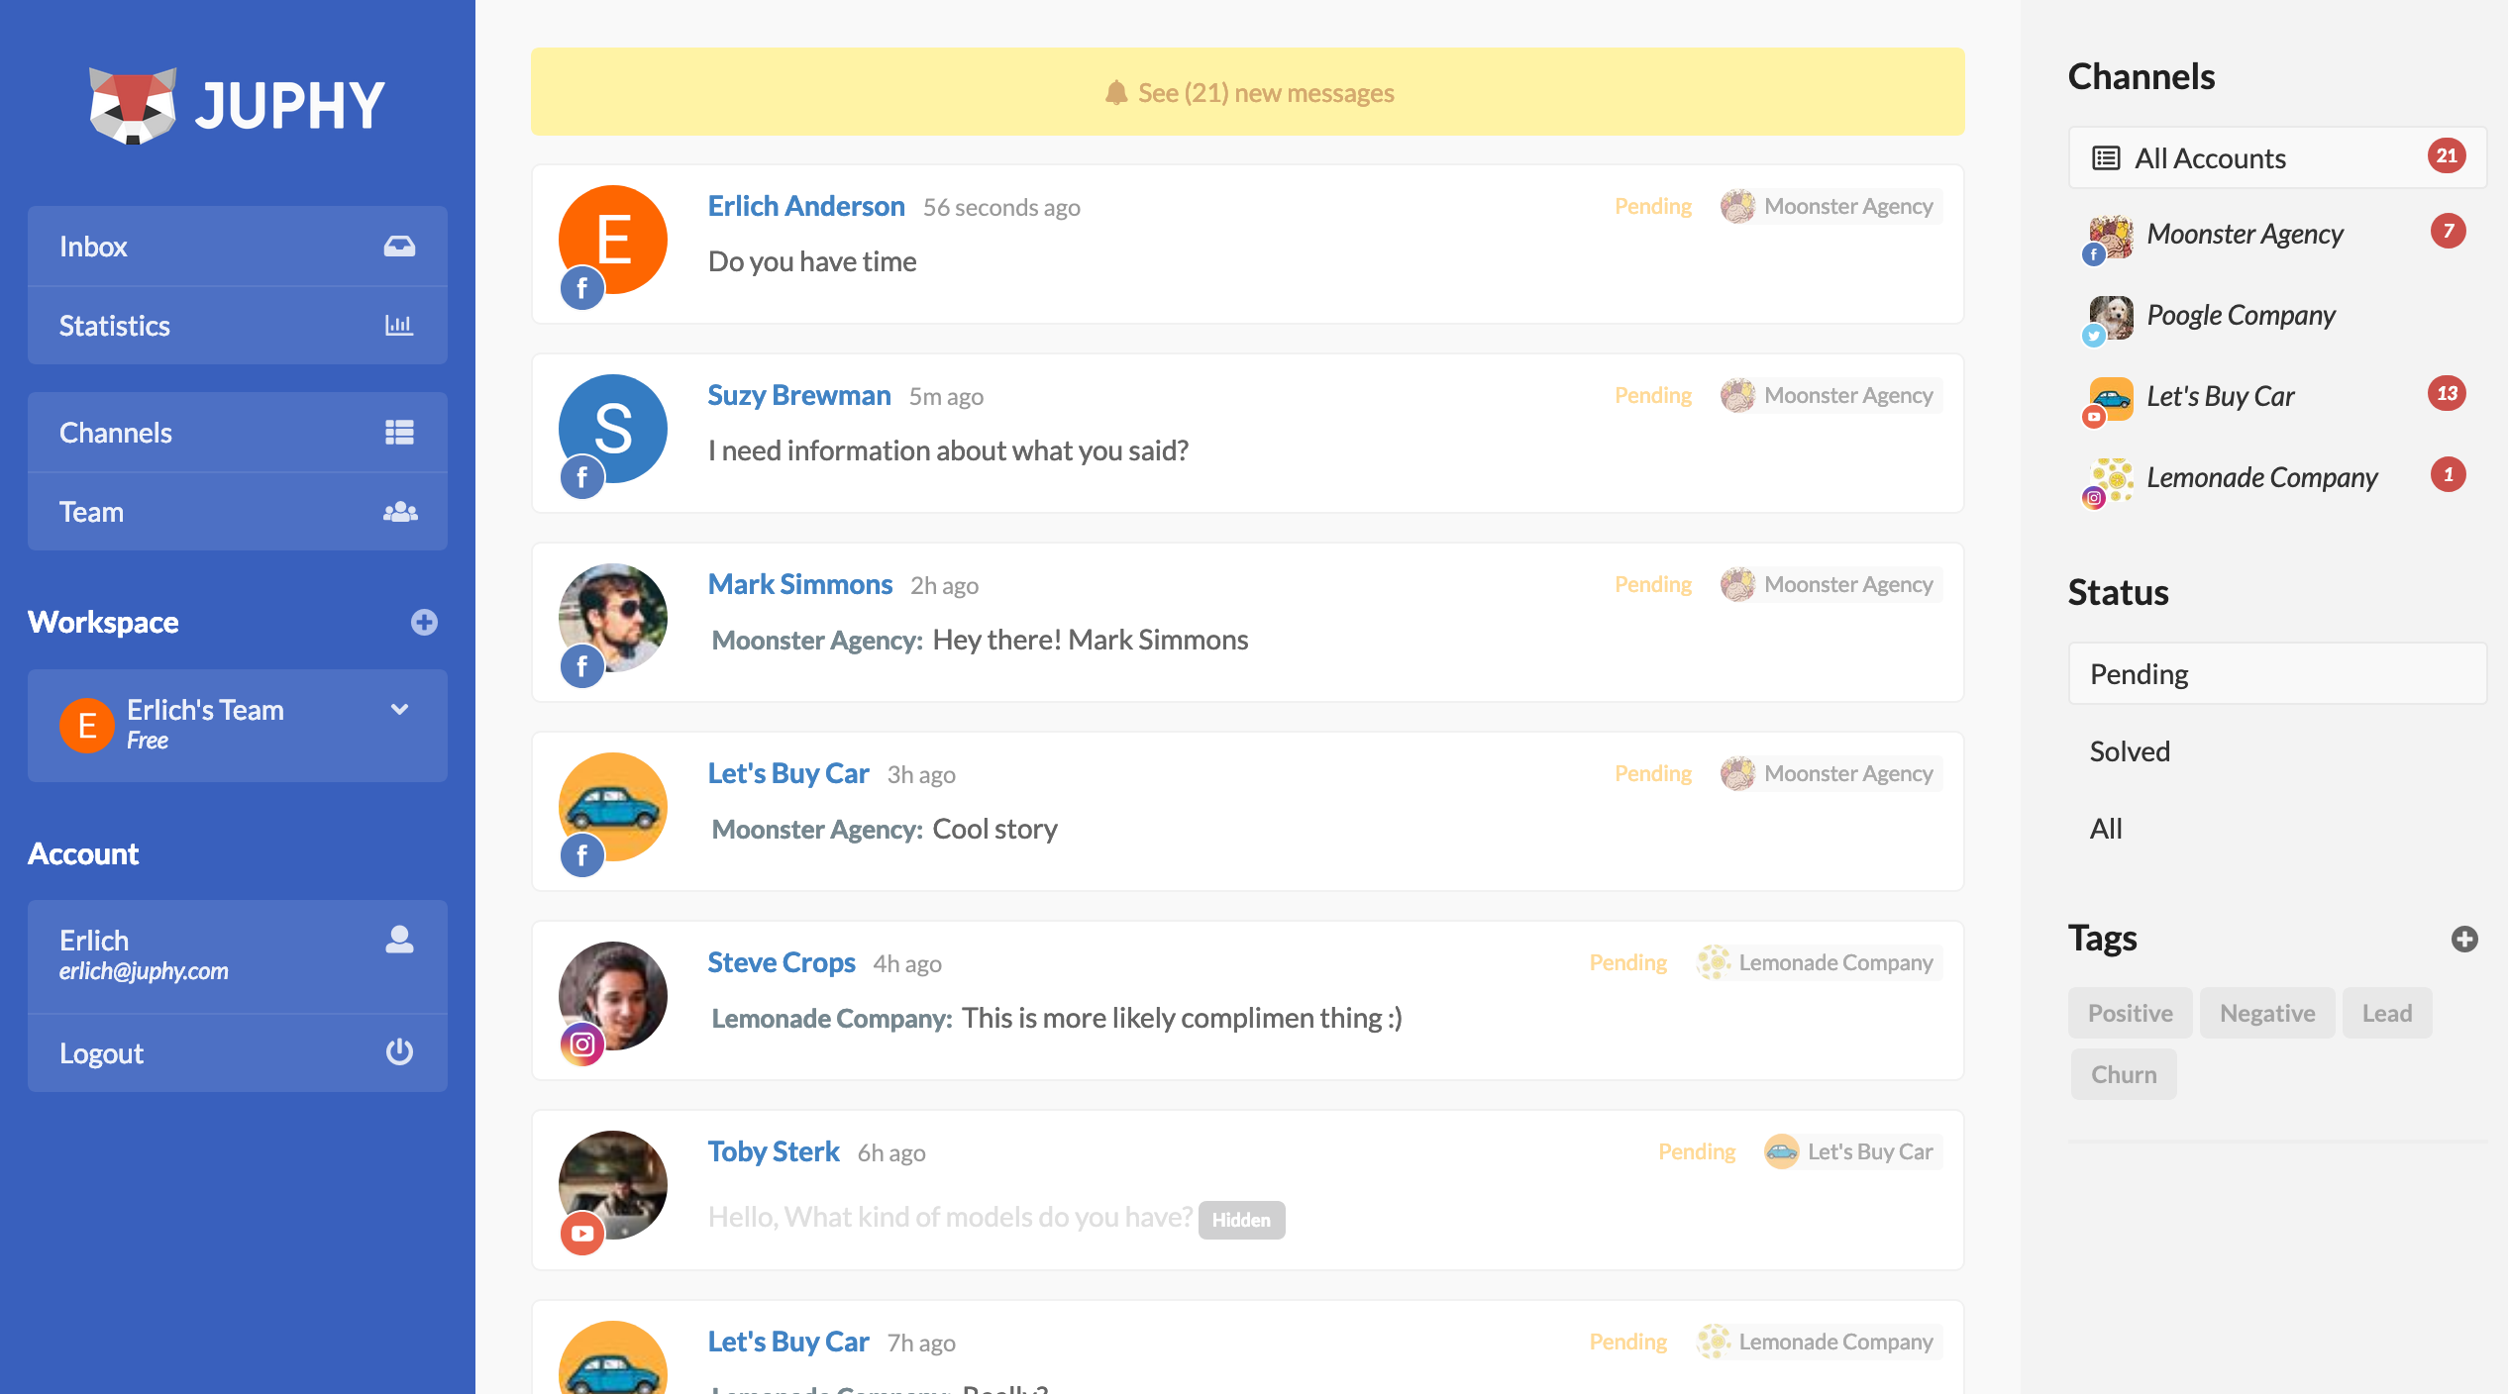
Task: Expand the Erlich's Team workspace dropdown
Action: point(399,710)
